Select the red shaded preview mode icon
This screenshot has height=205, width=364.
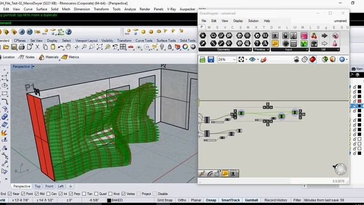pyautogui.click(x=313, y=59)
